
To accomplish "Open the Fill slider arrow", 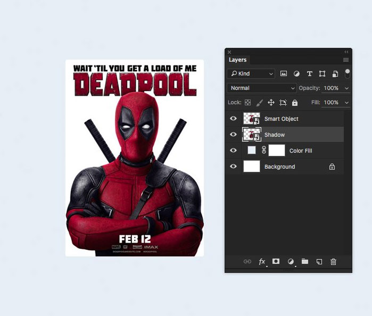I will tap(346, 103).
